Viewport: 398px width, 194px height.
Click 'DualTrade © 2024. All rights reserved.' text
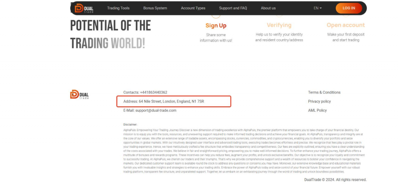[x=335, y=180]
